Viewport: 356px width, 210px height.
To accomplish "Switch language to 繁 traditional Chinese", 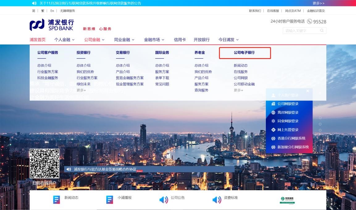I will 43,11.
